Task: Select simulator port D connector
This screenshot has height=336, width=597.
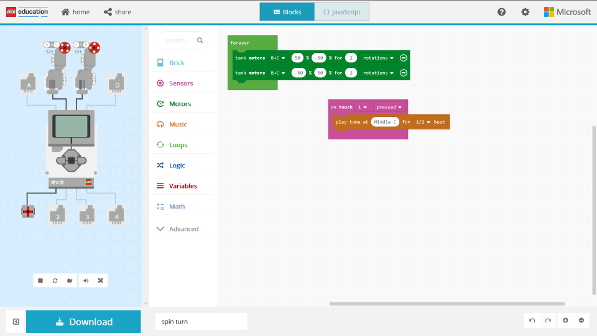Action: 117,83
